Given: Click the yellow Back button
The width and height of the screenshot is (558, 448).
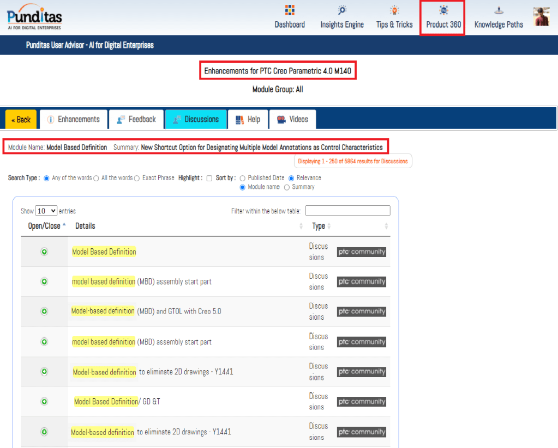Looking at the screenshot, I should point(21,120).
